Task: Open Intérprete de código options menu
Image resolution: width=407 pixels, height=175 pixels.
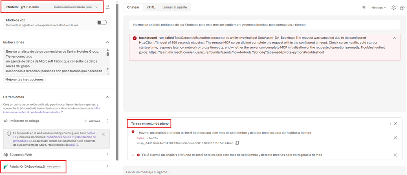Action: [x=107, y=121]
